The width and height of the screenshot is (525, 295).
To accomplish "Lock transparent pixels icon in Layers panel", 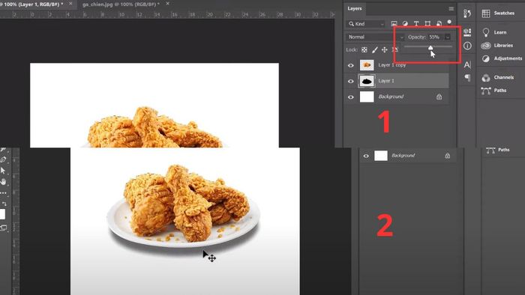I will click(364, 49).
